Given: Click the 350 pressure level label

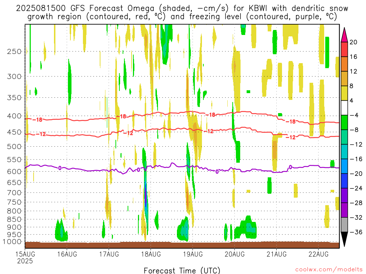Looking at the screenshot, I should (x=14, y=97).
